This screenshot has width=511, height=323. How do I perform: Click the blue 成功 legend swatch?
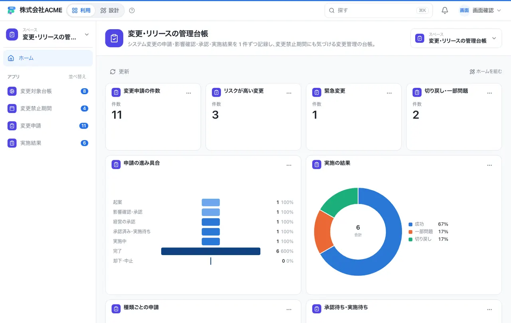410,224
